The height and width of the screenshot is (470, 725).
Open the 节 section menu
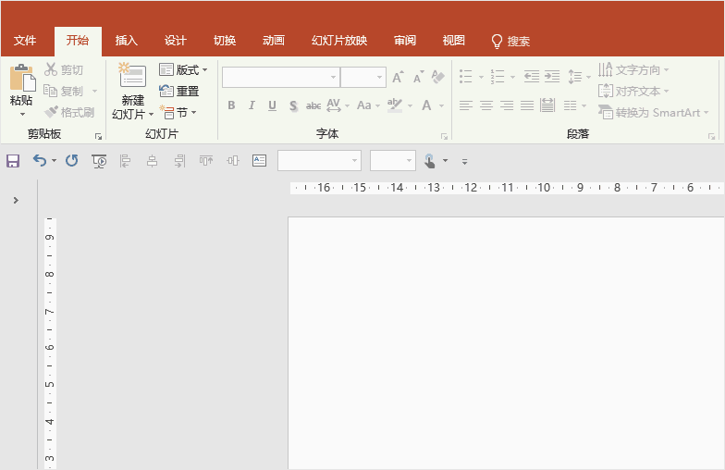(178, 113)
